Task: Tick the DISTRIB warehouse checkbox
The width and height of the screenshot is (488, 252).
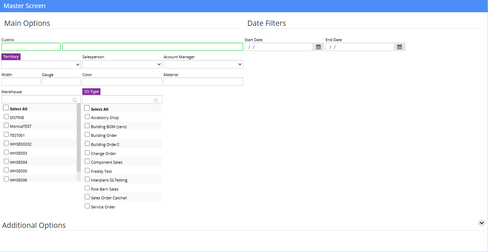Action: (x=6, y=117)
